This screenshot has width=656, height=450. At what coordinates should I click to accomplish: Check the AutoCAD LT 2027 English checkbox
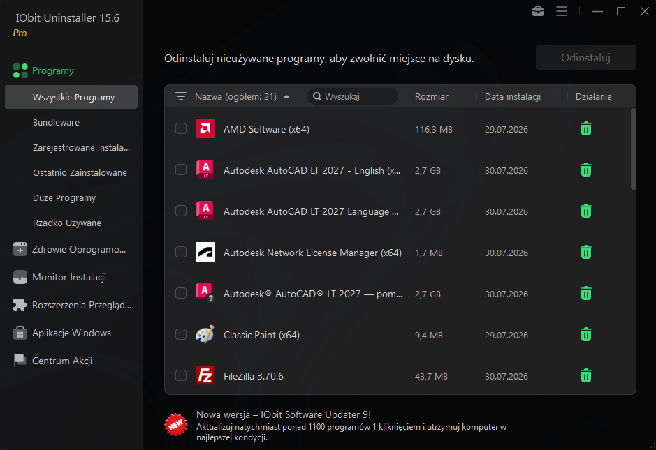181,170
